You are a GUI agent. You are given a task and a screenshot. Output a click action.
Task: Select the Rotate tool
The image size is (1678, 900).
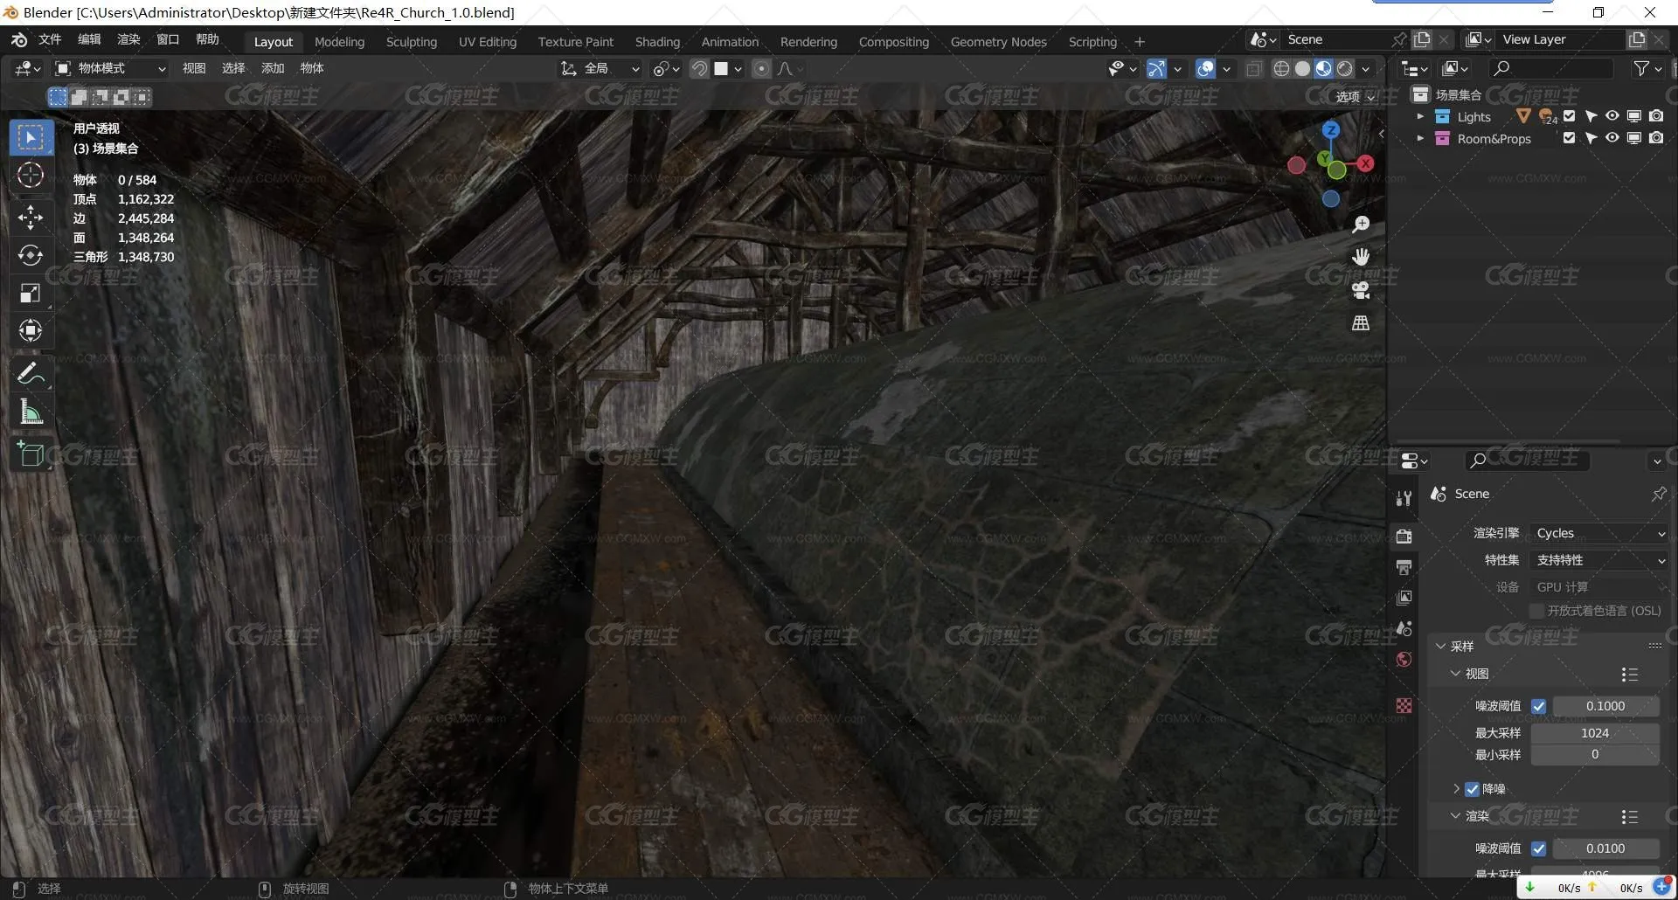tap(31, 255)
